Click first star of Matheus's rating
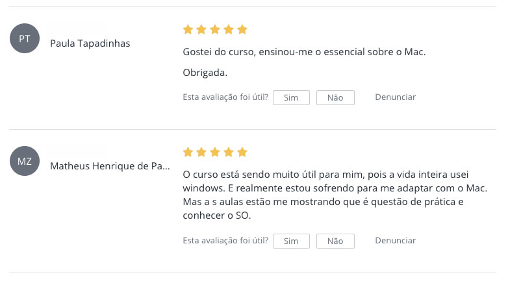Screen dimensions: 508x281 pyautogui.click(x=188, y=153)
